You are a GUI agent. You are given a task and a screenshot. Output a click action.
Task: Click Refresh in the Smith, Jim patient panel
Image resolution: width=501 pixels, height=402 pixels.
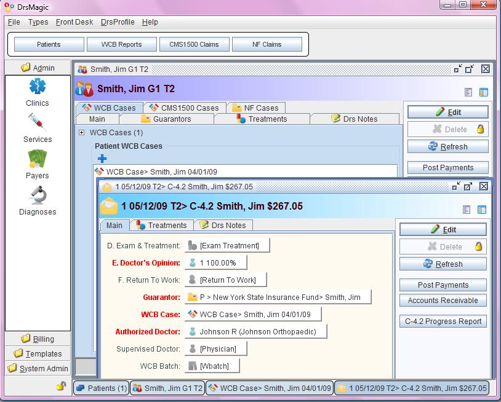point(448,146)
